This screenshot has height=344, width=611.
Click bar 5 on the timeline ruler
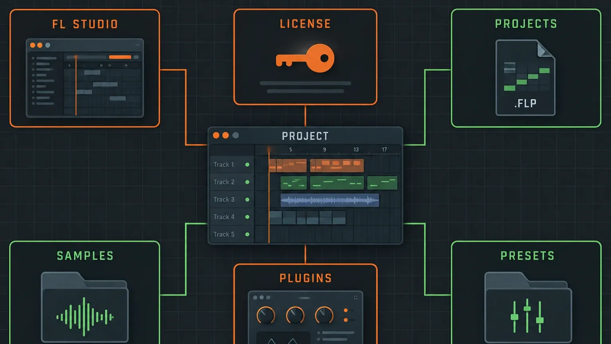(x=290, y=150)
